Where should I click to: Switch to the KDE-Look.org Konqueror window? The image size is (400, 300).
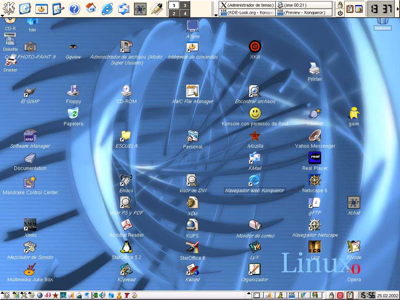click(247, 12)
